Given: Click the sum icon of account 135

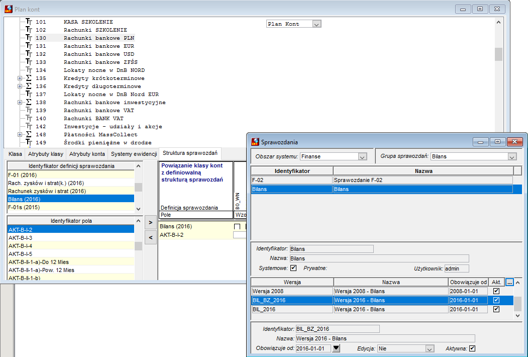Looking at the screenshot, I should (x=29, y=78).
